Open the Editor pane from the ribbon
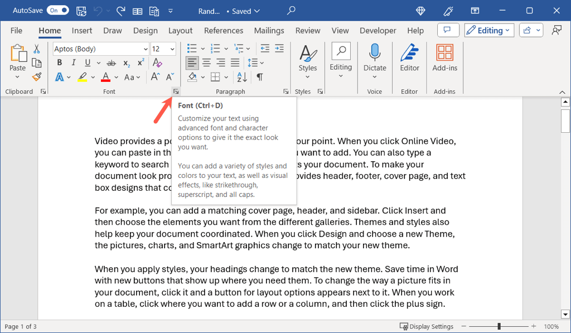Screen dimensions: 571x333 pyautogui.click(x=409, y=59)
